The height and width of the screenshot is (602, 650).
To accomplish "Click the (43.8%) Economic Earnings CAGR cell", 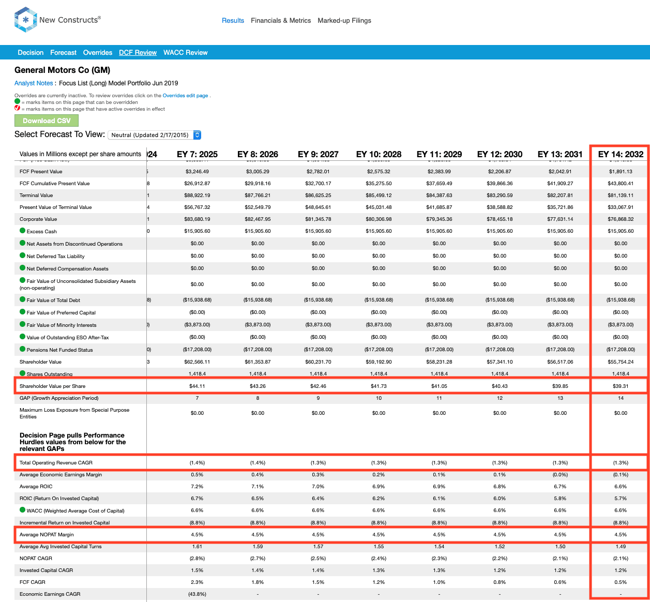I will pos(197,594).
